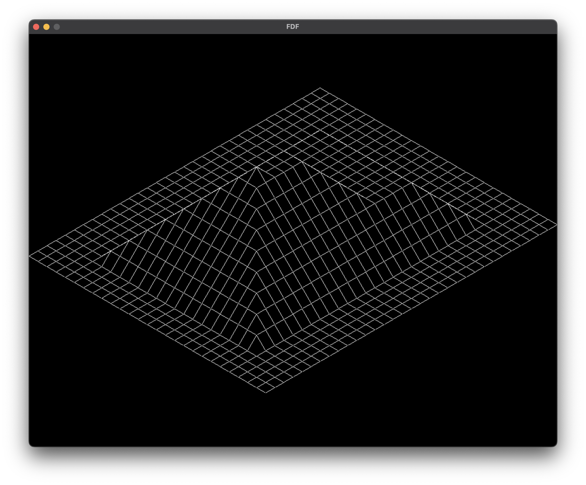Click the pyramid's right base corner

[x=475, y=230]
